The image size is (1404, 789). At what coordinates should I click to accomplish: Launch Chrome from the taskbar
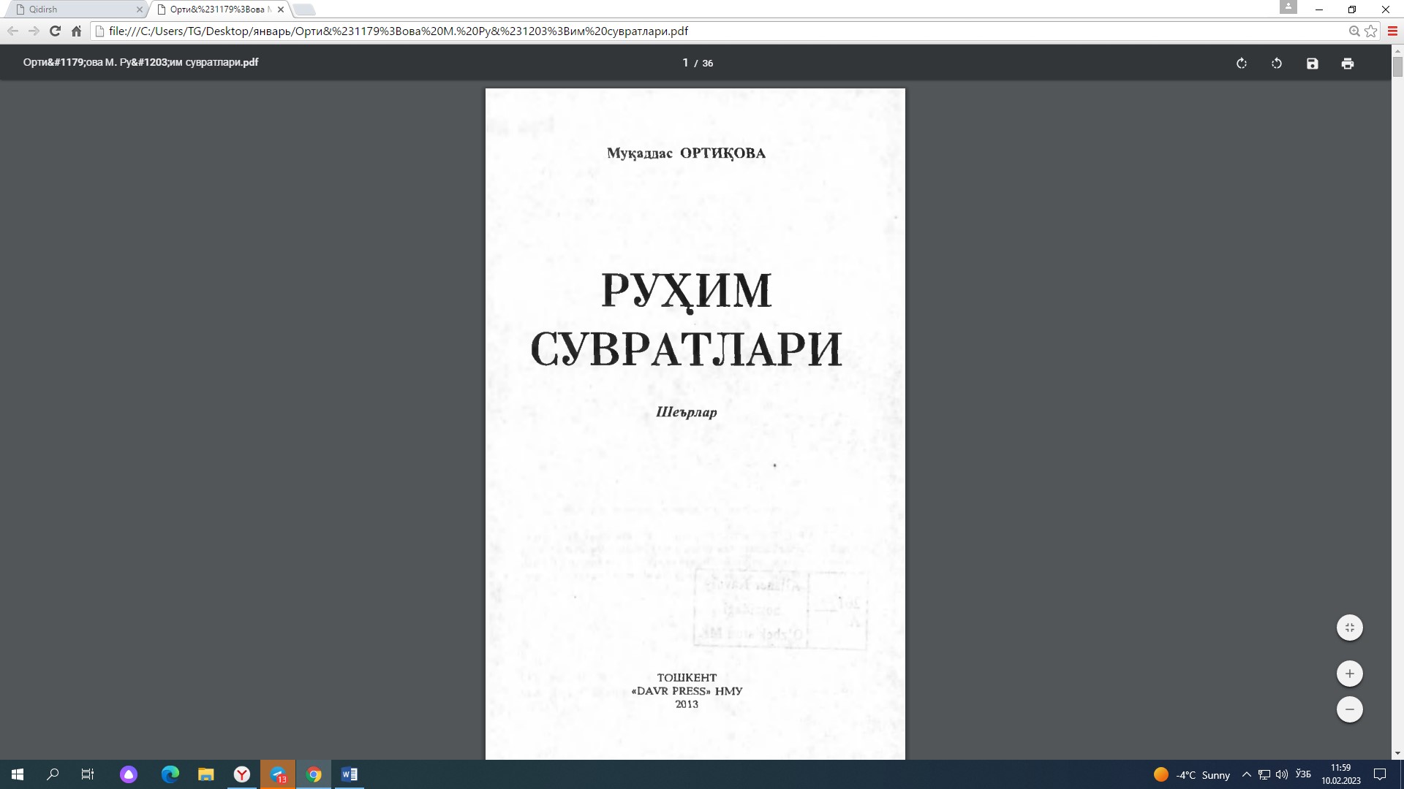coord(314,774)
